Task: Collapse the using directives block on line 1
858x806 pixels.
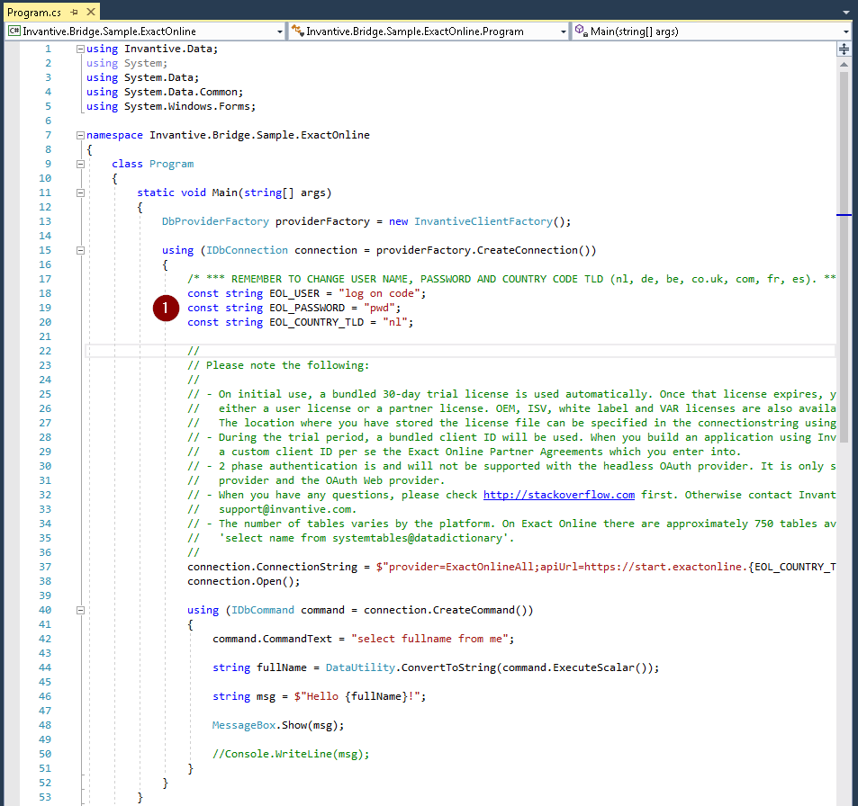Action: point(80,49)
